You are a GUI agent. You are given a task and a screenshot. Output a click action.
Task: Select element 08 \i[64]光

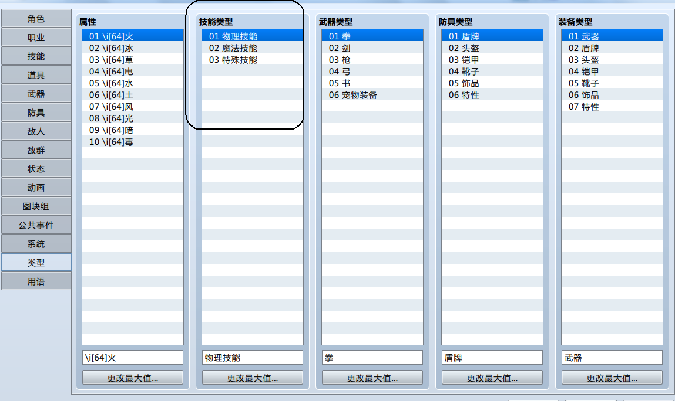click(x=133, y=118)
